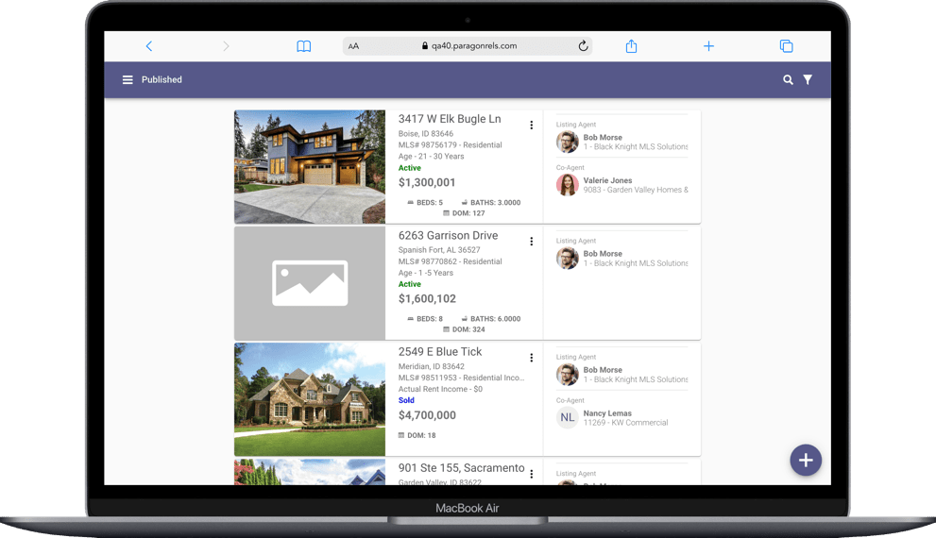936x538 pixels.
Task: Click the qa40.paragonrels.com address bar
Action: (x=468, y=46)
